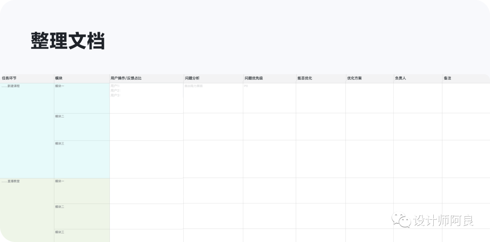Click 模块二 in the 新建课程 group

click(x=82, y=127)
